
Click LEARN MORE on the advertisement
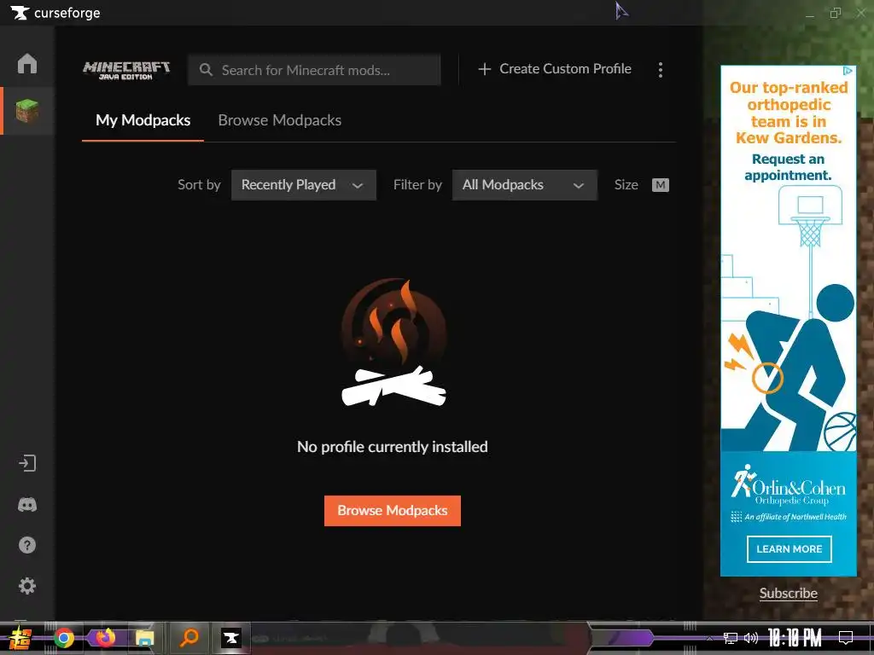tap(790, 549)
